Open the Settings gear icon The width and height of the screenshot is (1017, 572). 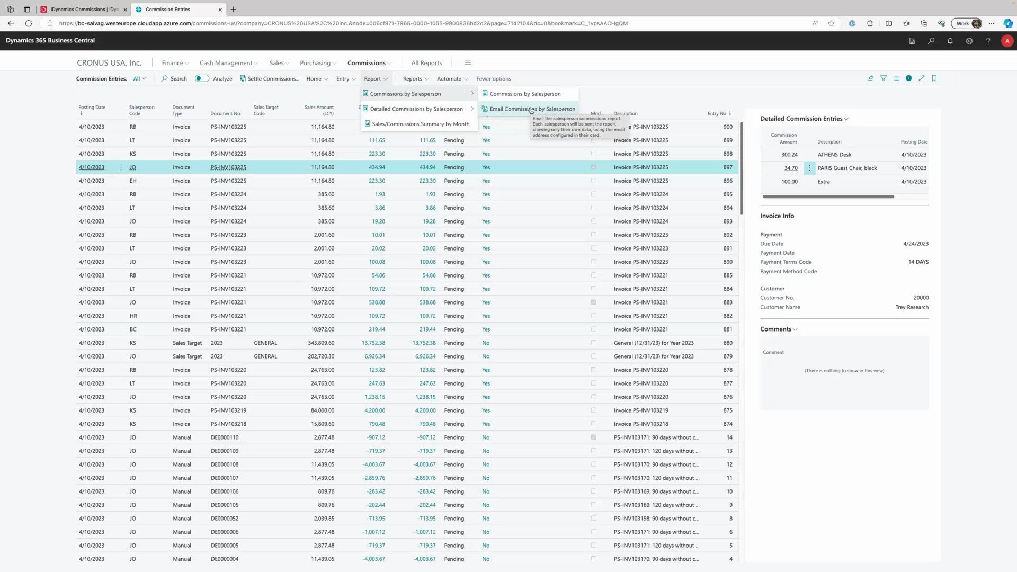click(969, 41)
